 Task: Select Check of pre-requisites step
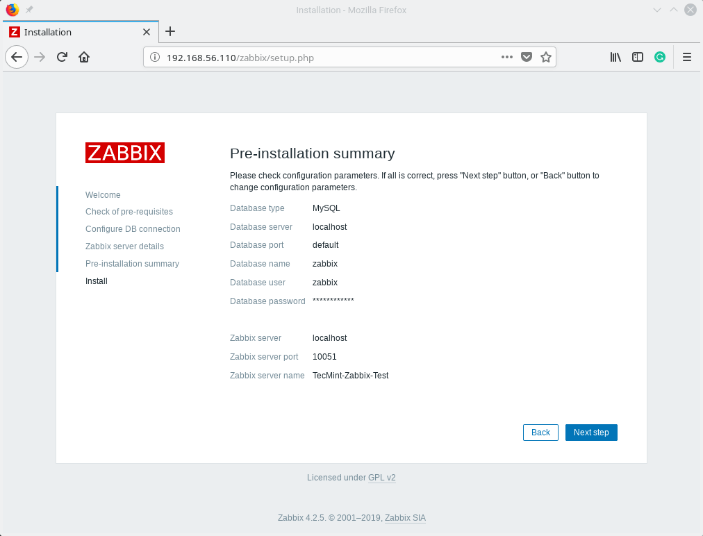tap(129, 212)
